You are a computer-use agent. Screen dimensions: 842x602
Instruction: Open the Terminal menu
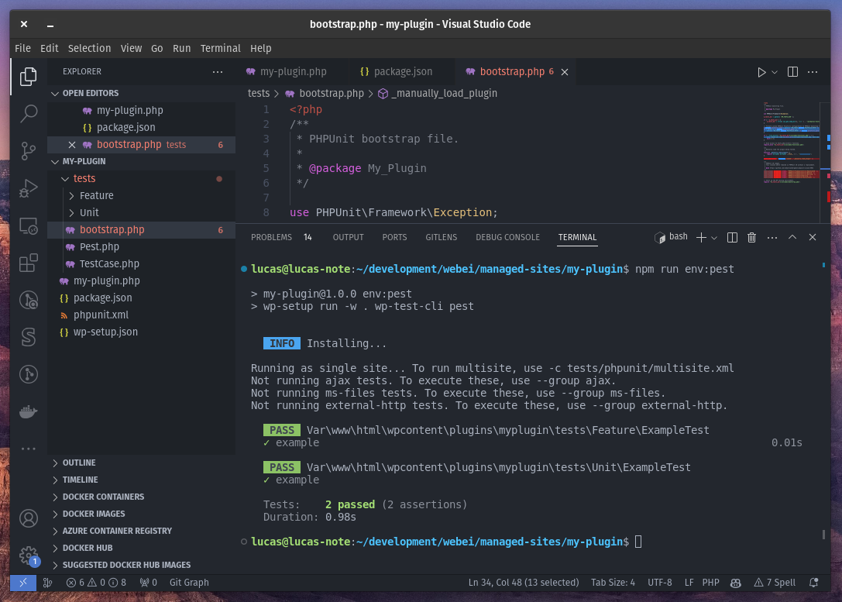pos(220,48)
